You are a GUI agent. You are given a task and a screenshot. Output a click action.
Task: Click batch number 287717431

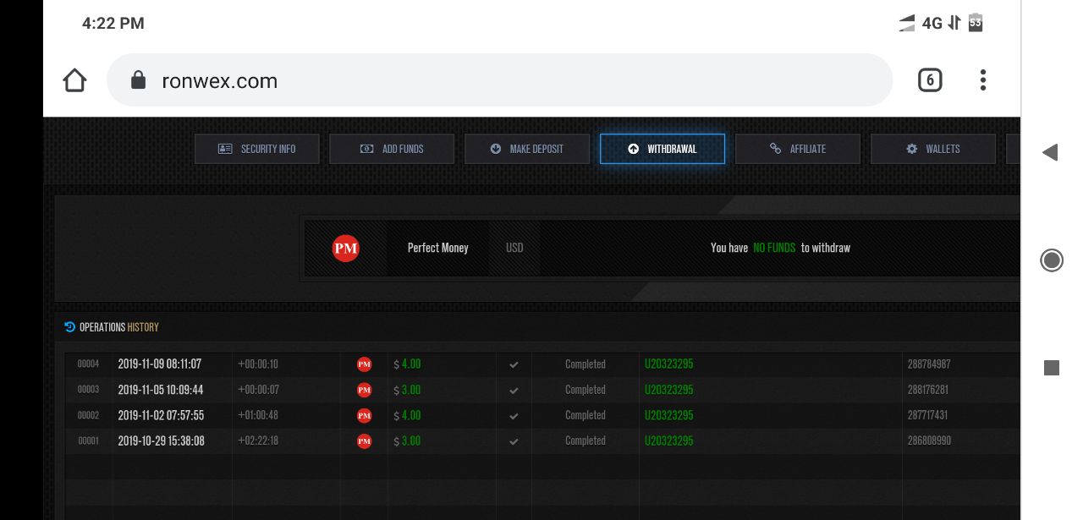tap(927, 415)
